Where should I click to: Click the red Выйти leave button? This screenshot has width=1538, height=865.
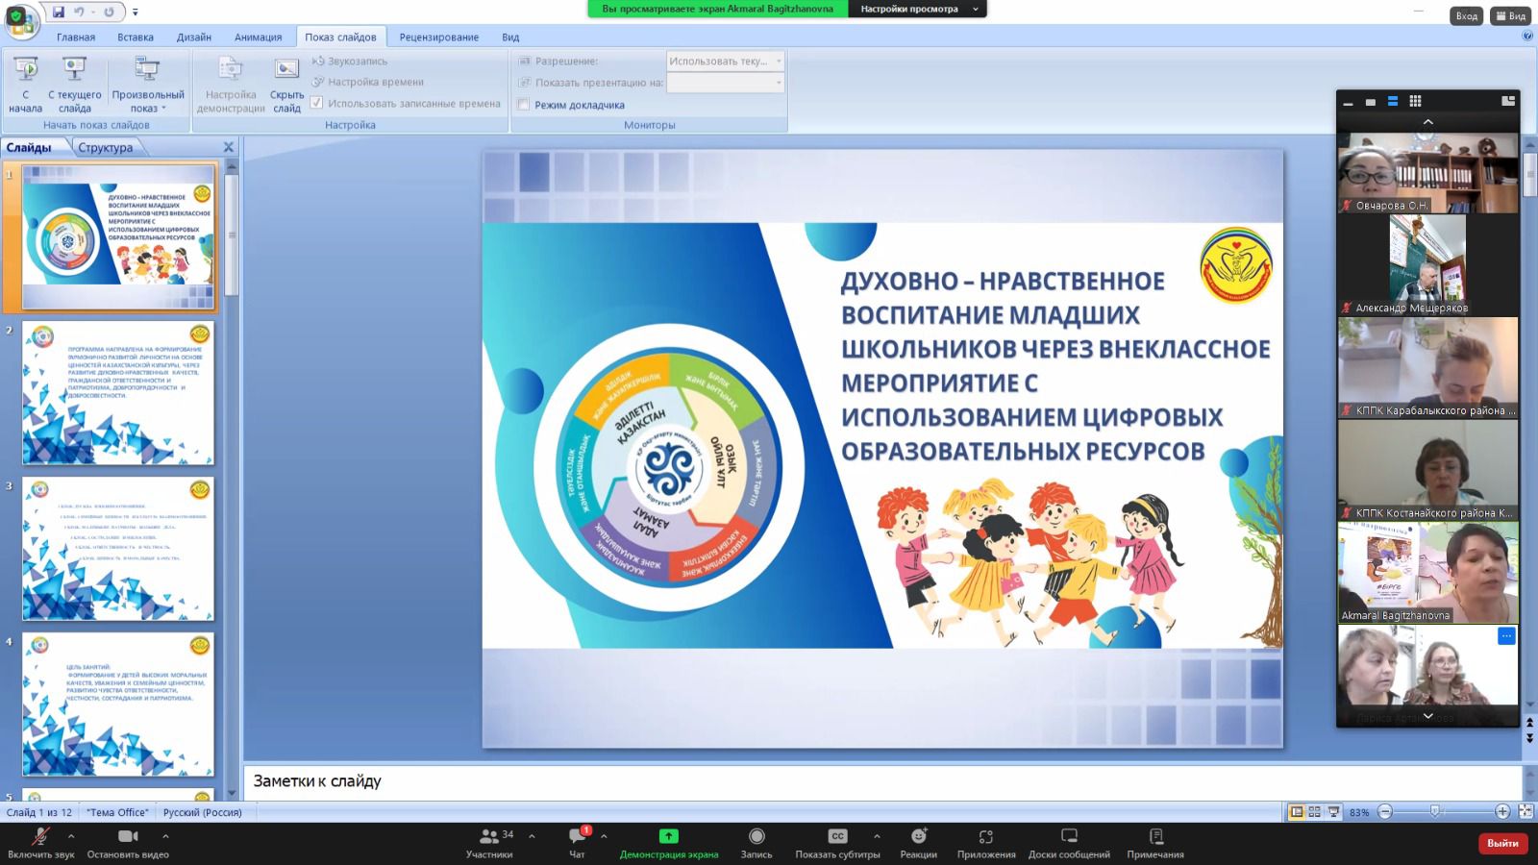1502,843
